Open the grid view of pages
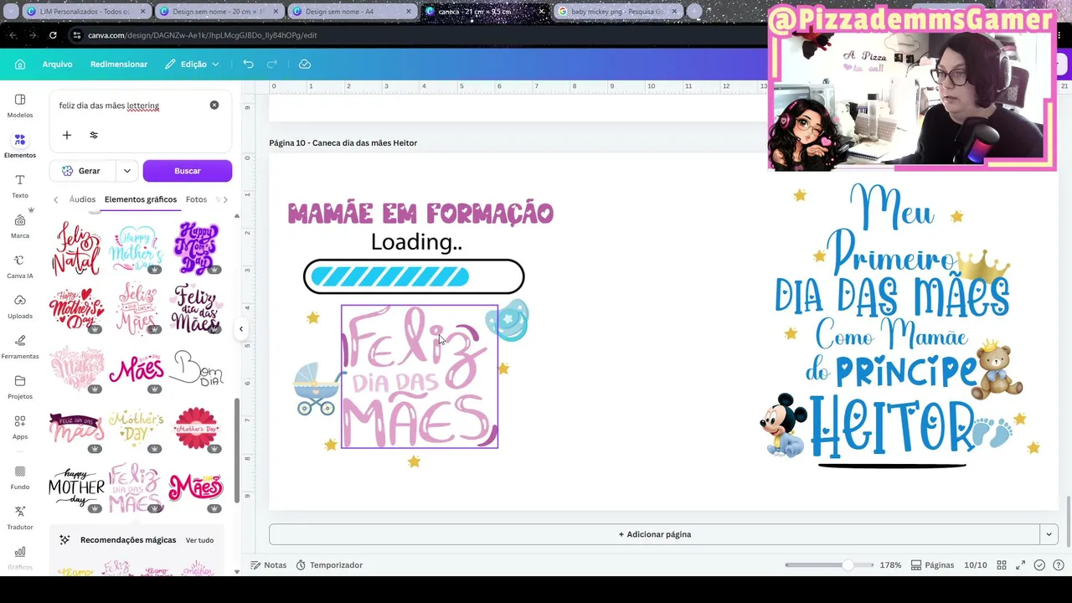1072x603 pixels. point(1002,565)
